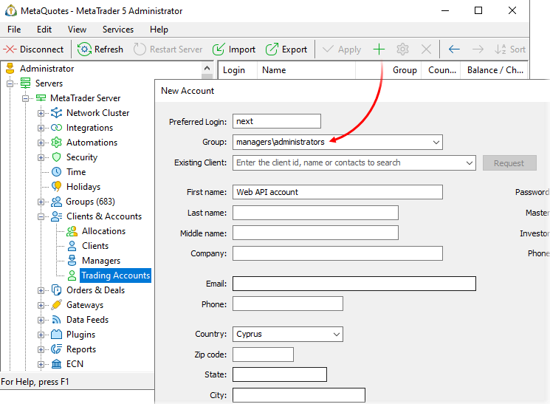
Task: Select the Data Feeds icon
Action: [x=56, y=319]
